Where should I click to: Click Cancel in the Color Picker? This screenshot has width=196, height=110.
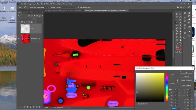coord(187,76)
